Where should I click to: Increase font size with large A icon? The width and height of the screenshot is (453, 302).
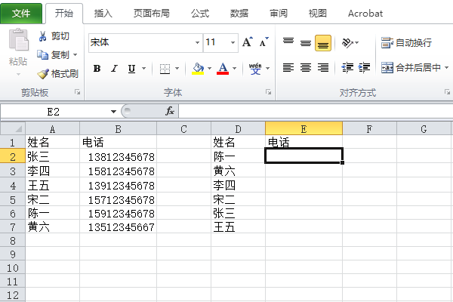coord(248,42)
